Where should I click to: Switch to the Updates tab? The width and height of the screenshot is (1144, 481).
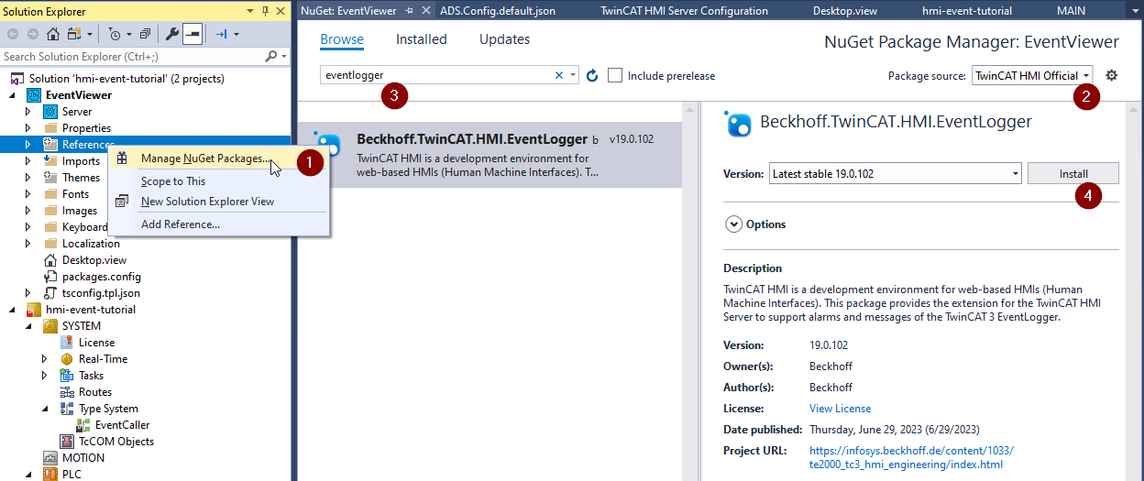[504, 39]
